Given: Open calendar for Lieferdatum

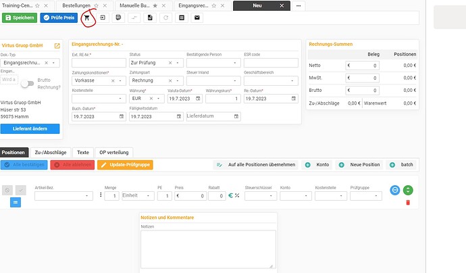Looking at the screenshot, I should [x=236, y=117].
